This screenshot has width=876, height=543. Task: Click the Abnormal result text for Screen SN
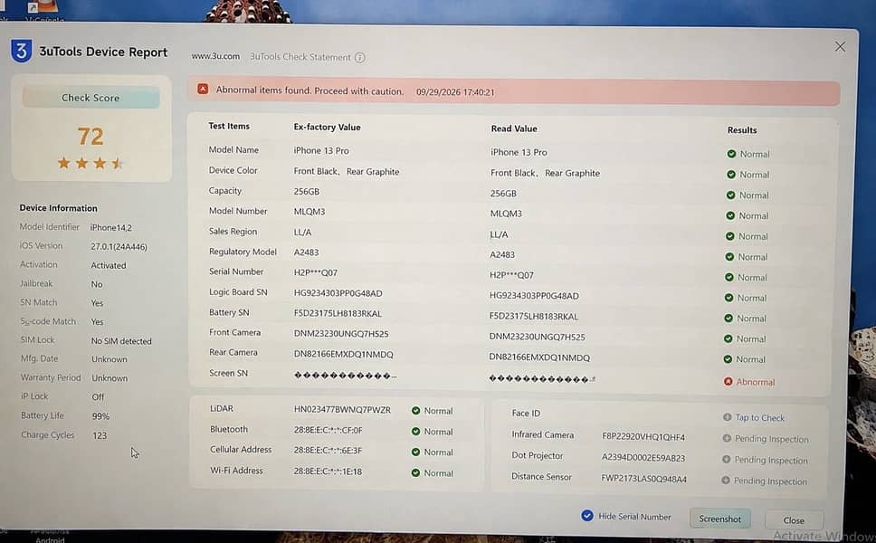pyautogui.click(x=756, y=382)
